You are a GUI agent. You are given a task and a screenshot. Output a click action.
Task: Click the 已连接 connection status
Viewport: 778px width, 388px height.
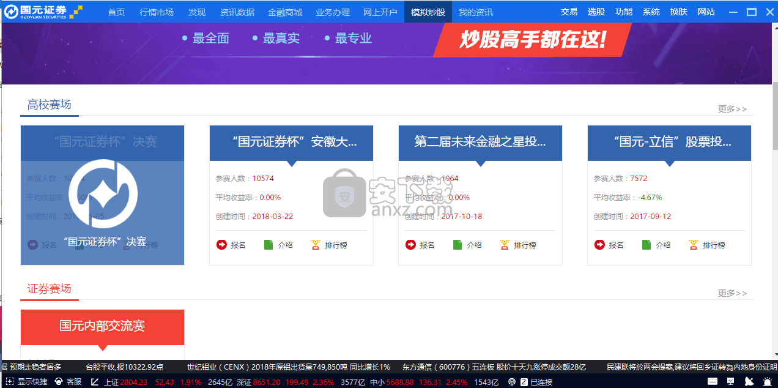click(x=541, y=382)
